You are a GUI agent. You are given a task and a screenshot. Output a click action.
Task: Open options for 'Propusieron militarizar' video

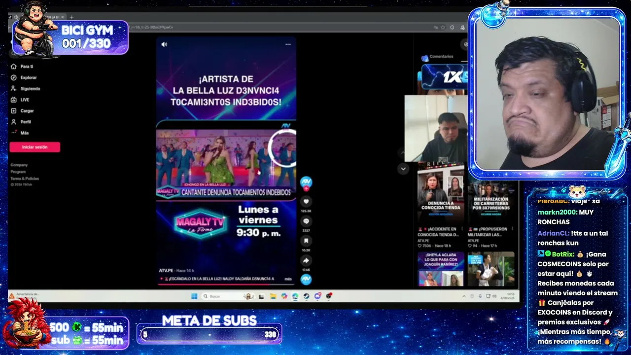pos(513,229)
